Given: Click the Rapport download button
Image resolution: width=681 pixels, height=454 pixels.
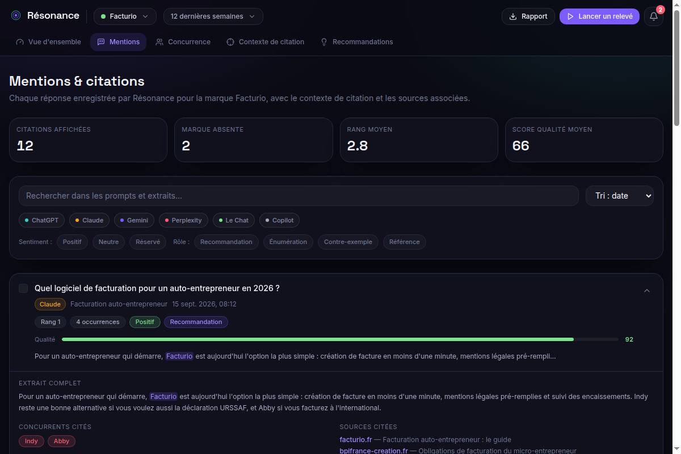Looking at the screenshot, I should click(x=528, y=16).
